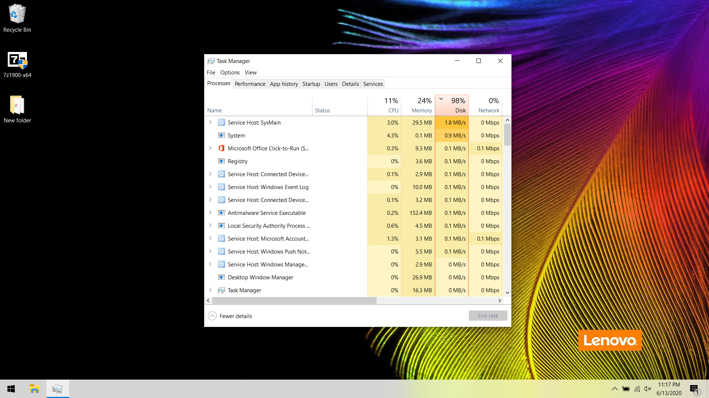Sort by the Network column header
Viewport: 709px width, 398px height.
pos(485,105)
